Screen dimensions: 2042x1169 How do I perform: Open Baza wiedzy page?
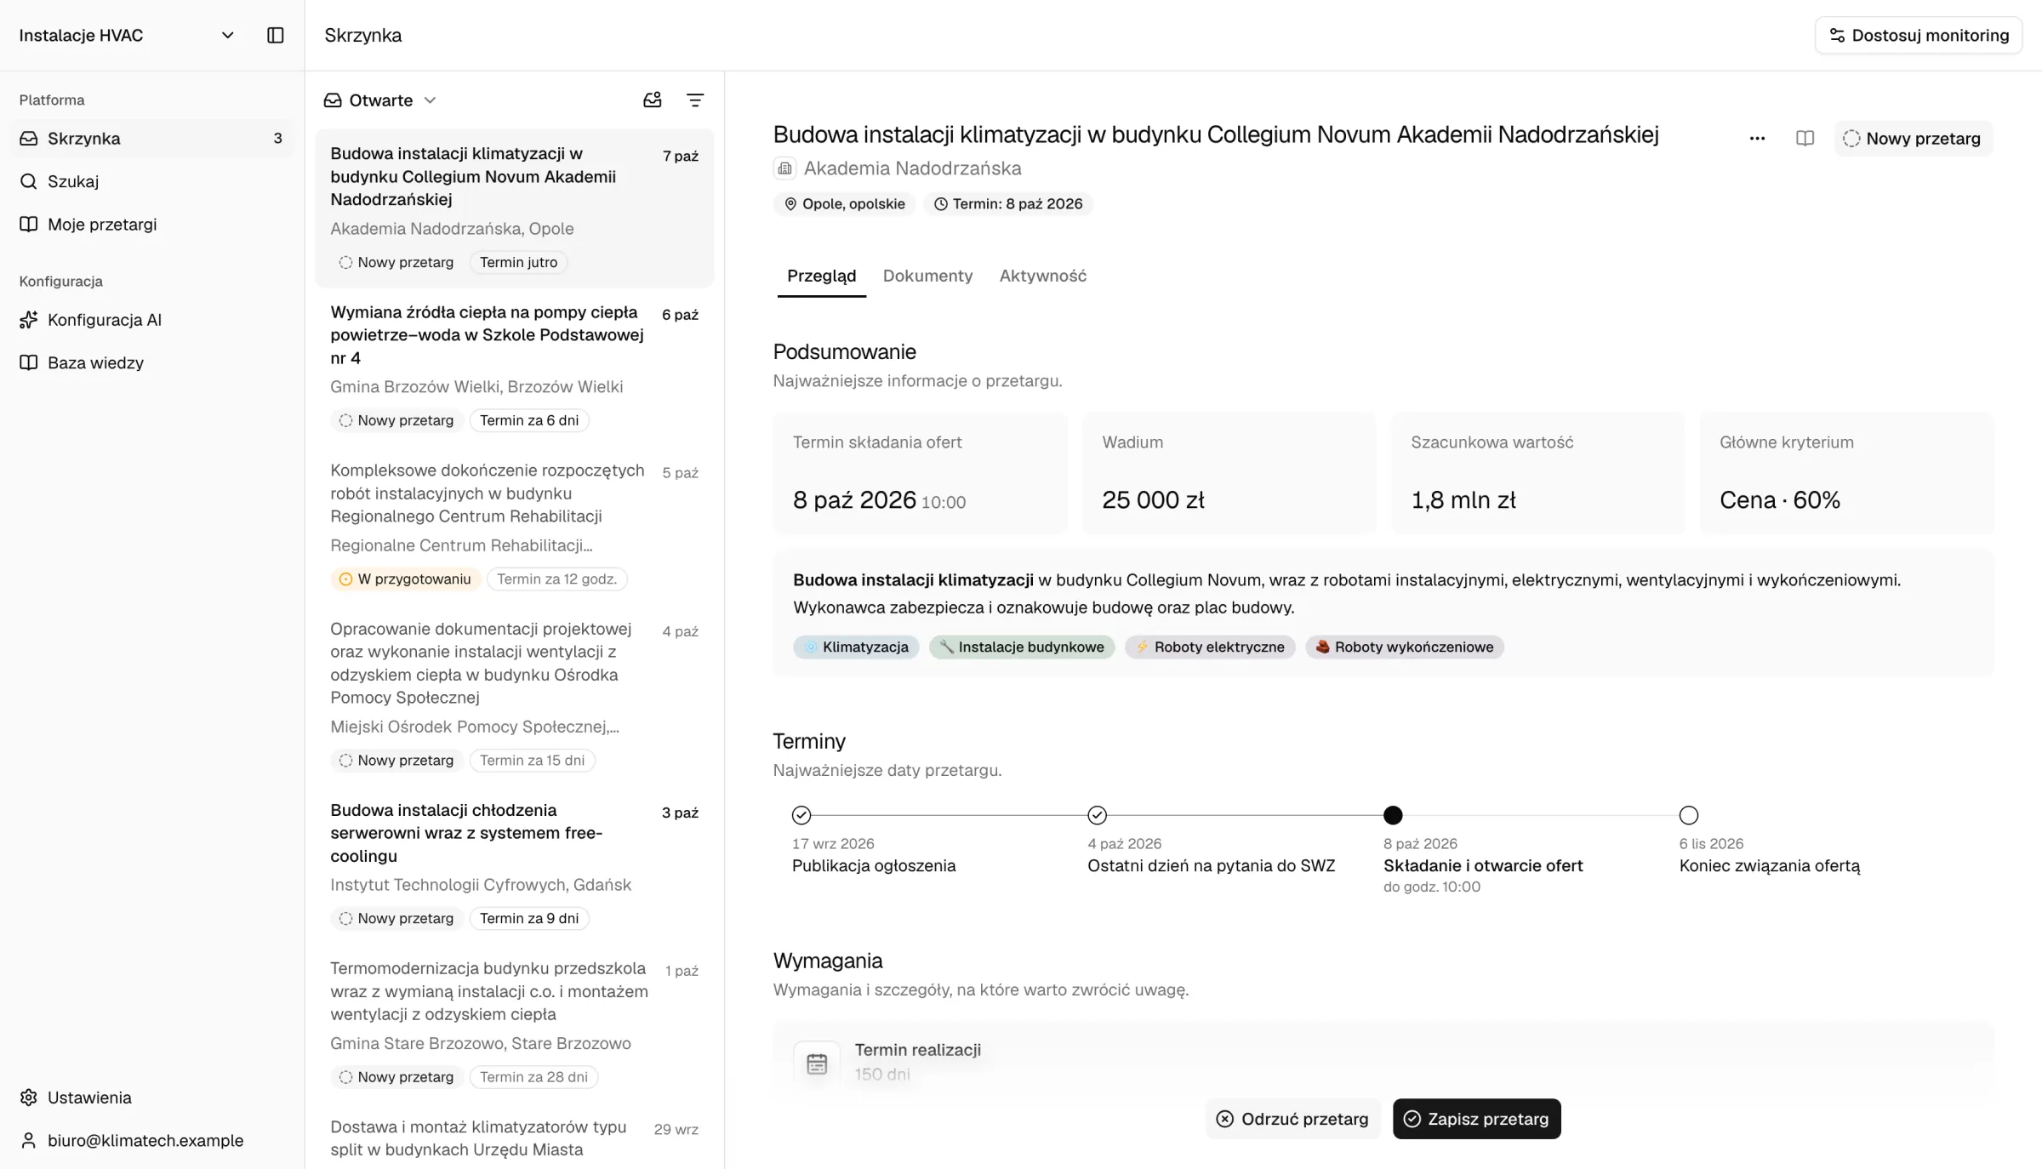(x=152, y=362)
